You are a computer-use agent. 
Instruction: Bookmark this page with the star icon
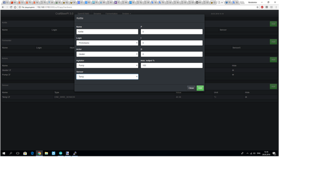257,7
